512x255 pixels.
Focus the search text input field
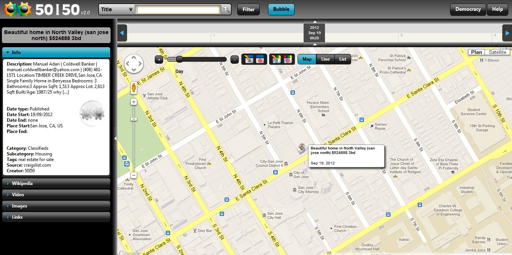click(178, 9)
